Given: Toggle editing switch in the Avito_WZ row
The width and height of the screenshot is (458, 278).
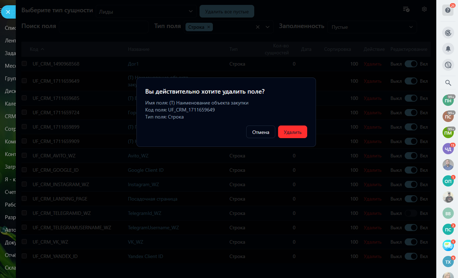Looking at the screenshot, I should tap(411, 156).
